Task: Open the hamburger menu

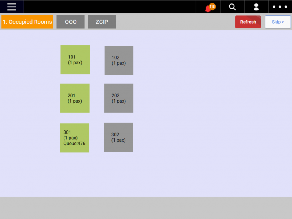Action: point(12,7)
